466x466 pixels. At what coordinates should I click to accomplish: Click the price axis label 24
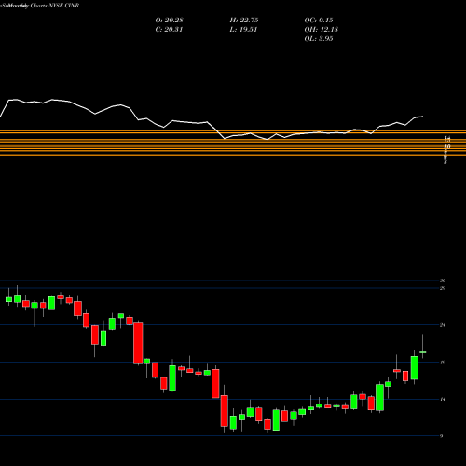[x=443, y=325]
